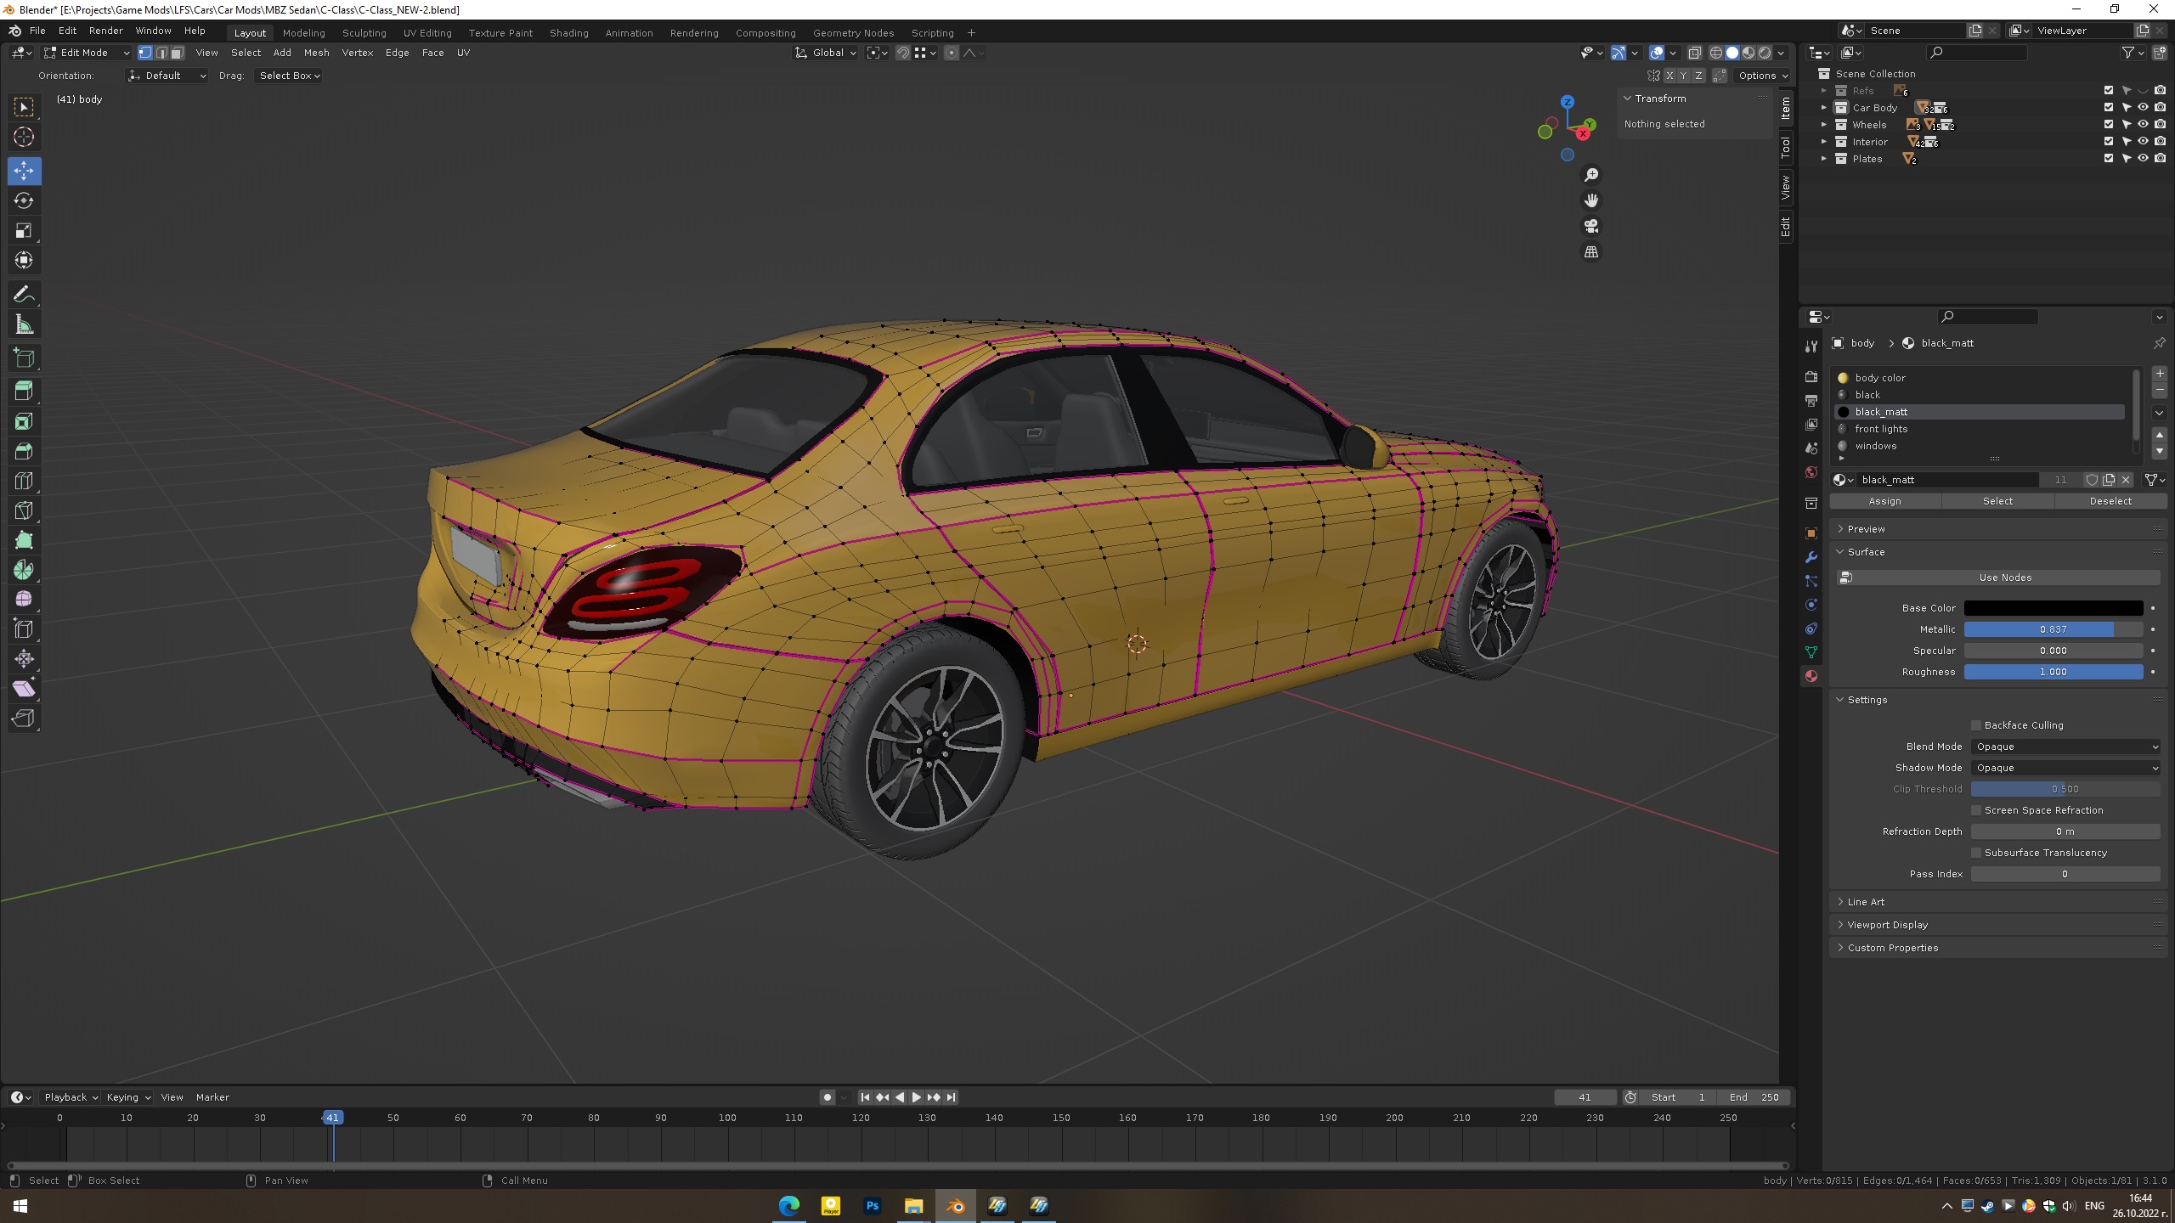
Task: Adjust the Metallic slider
Action: click(2053, 629)
